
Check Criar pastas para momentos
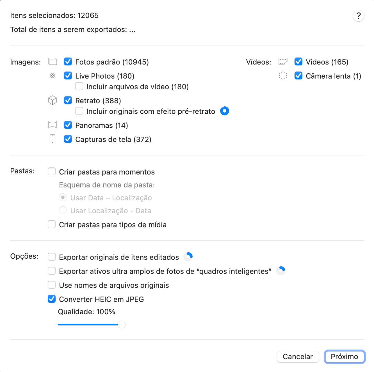click(52, 171)
